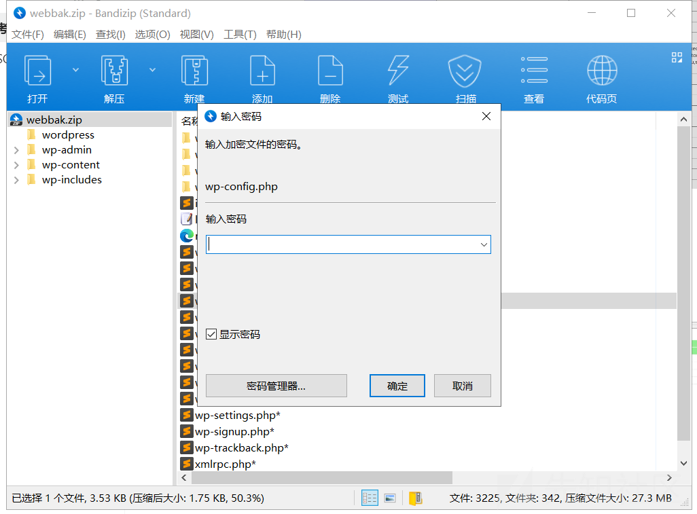Click the file count text in status bar
Image resolution: width=697 pixels, height=514 pixels.
pyautogui.click(x=560, y=498)
